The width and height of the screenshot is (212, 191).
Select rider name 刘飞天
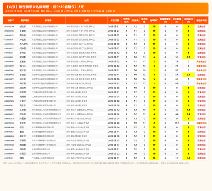(x=22, y=66)
